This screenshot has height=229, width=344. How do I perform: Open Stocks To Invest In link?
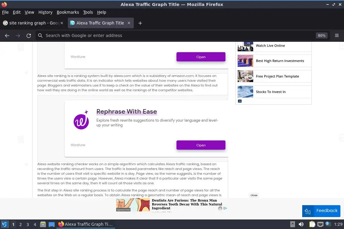point(271,92)
